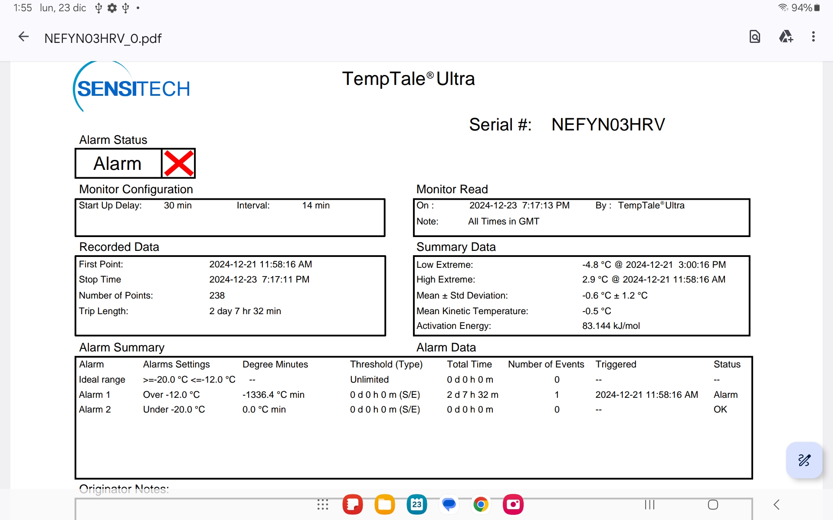Select Alarm 2 setting Under -20.0 °C
The image size is (833, 520).
[x=174, y=409]
